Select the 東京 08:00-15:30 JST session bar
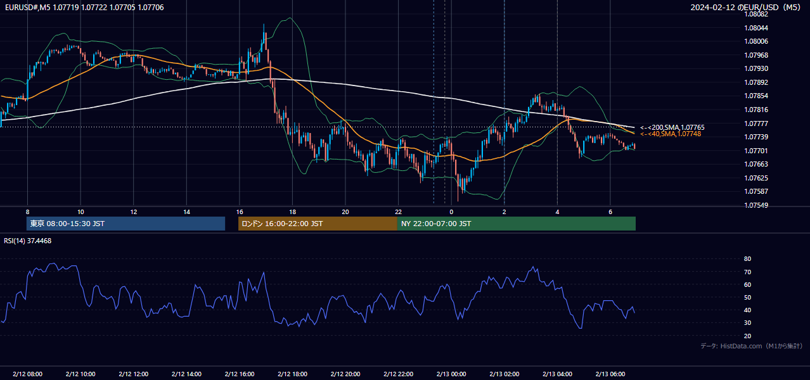 click(x=126, y=224)
